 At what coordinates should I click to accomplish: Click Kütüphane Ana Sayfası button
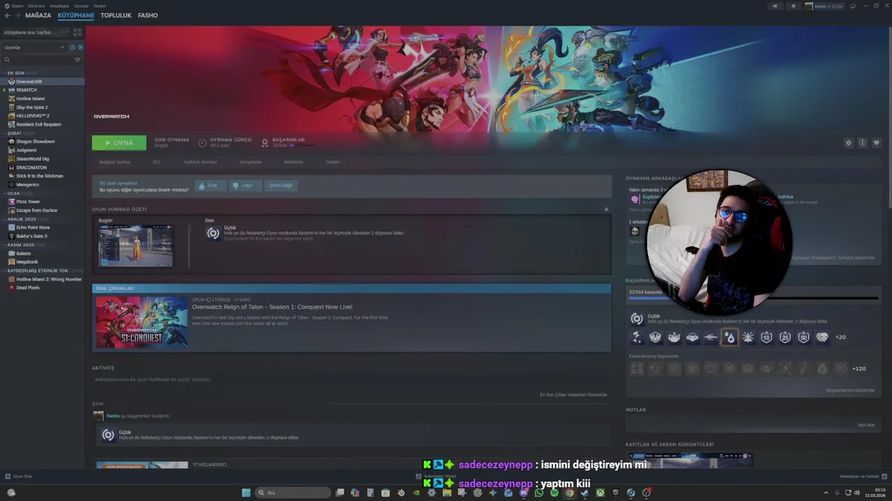click(35, 33)
